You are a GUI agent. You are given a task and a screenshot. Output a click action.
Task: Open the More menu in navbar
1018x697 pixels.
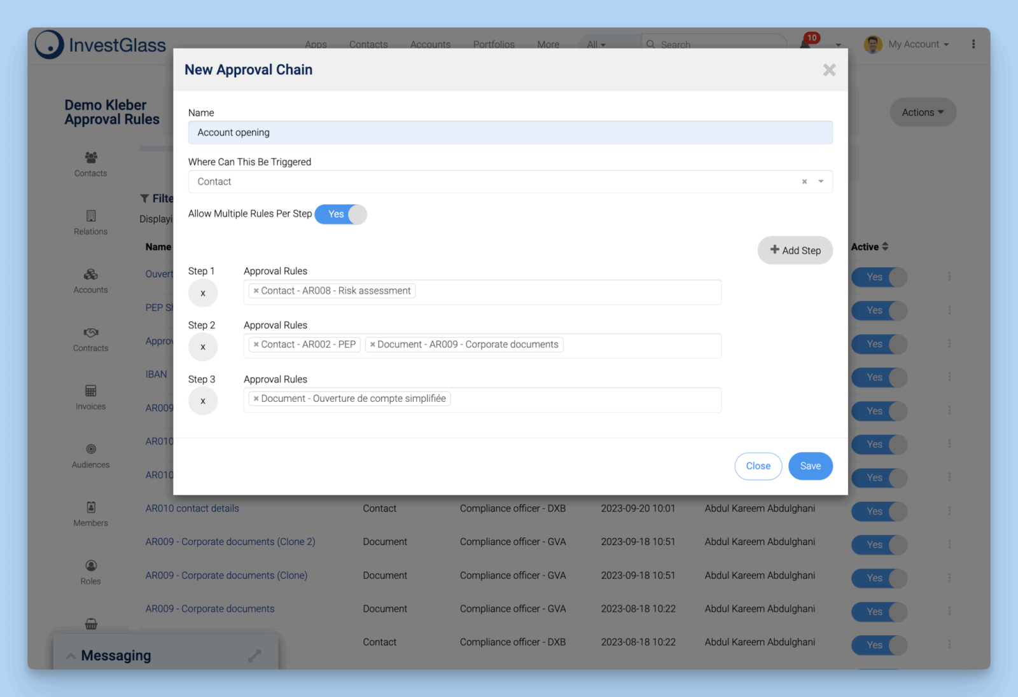[548, 45]
